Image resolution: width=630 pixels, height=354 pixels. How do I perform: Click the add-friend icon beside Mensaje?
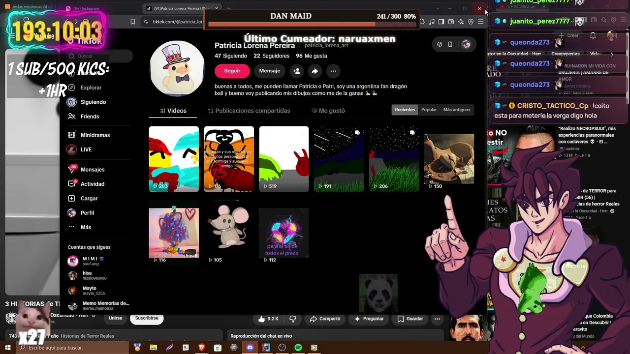[296, 71]
